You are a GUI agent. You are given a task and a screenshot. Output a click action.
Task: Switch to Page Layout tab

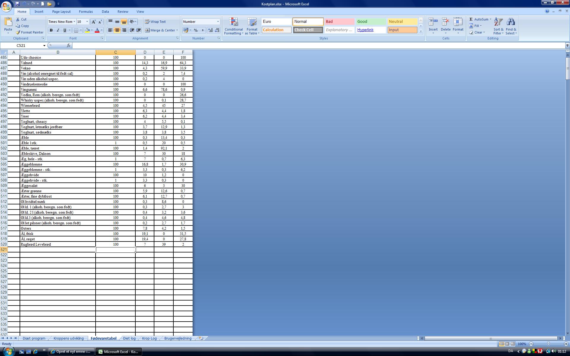click(61, 12)
